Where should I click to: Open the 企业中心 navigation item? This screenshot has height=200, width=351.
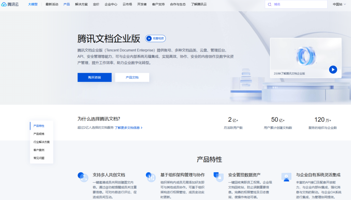click(111, 4)
